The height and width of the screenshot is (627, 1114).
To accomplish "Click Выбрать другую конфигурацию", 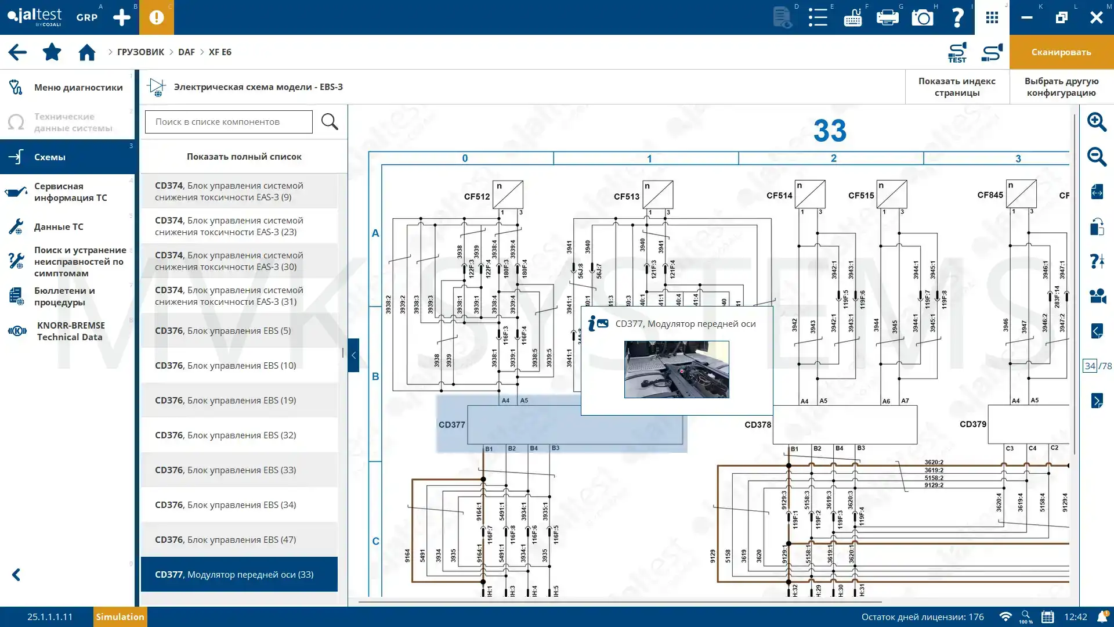I will point(1061,87).
